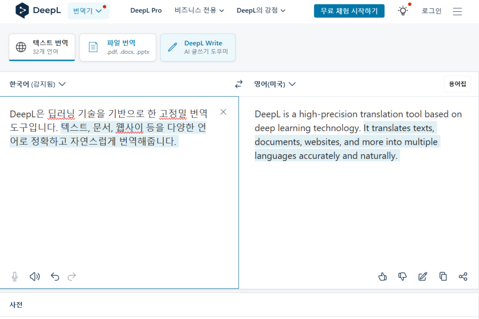Expand the 비즈니스 전용 menu
479x319 pixels.
199,11
